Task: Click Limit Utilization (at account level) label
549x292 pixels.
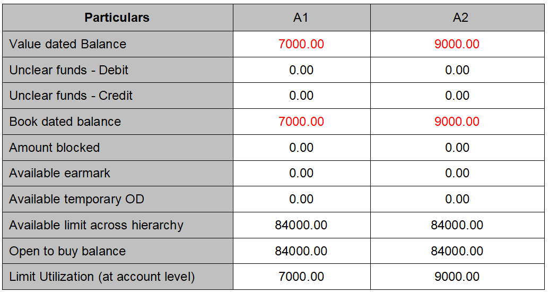Action: pyautogui.click(x=102, y=277)
